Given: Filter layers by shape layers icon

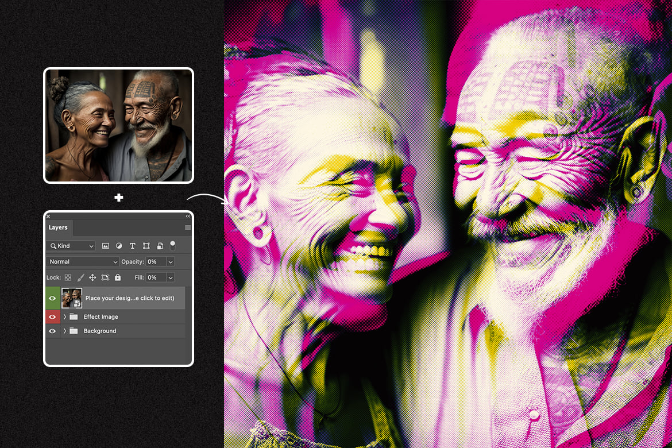Looking at the screenshot, I should (146, 246).
